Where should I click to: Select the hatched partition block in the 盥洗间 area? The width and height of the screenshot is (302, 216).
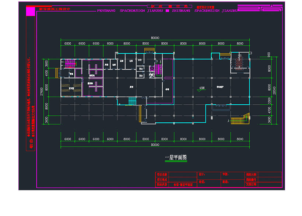pos(96,69)
